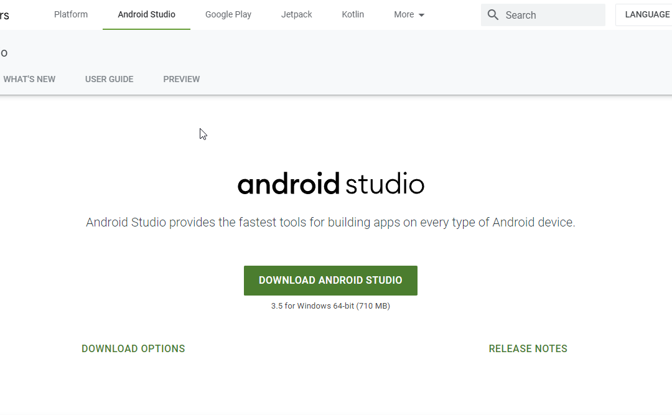
Task: Expand the More dropdown menu
Action: pos(409,14)
